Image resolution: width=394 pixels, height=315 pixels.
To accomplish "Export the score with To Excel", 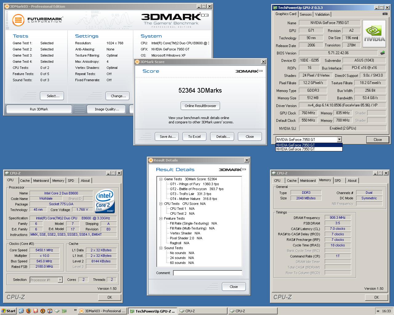I will [x=195, y=137].
